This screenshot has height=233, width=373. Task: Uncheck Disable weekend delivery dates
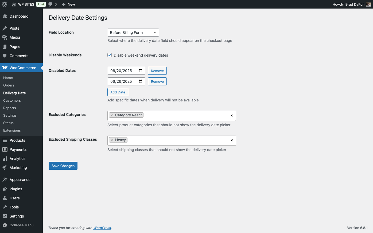110,55
